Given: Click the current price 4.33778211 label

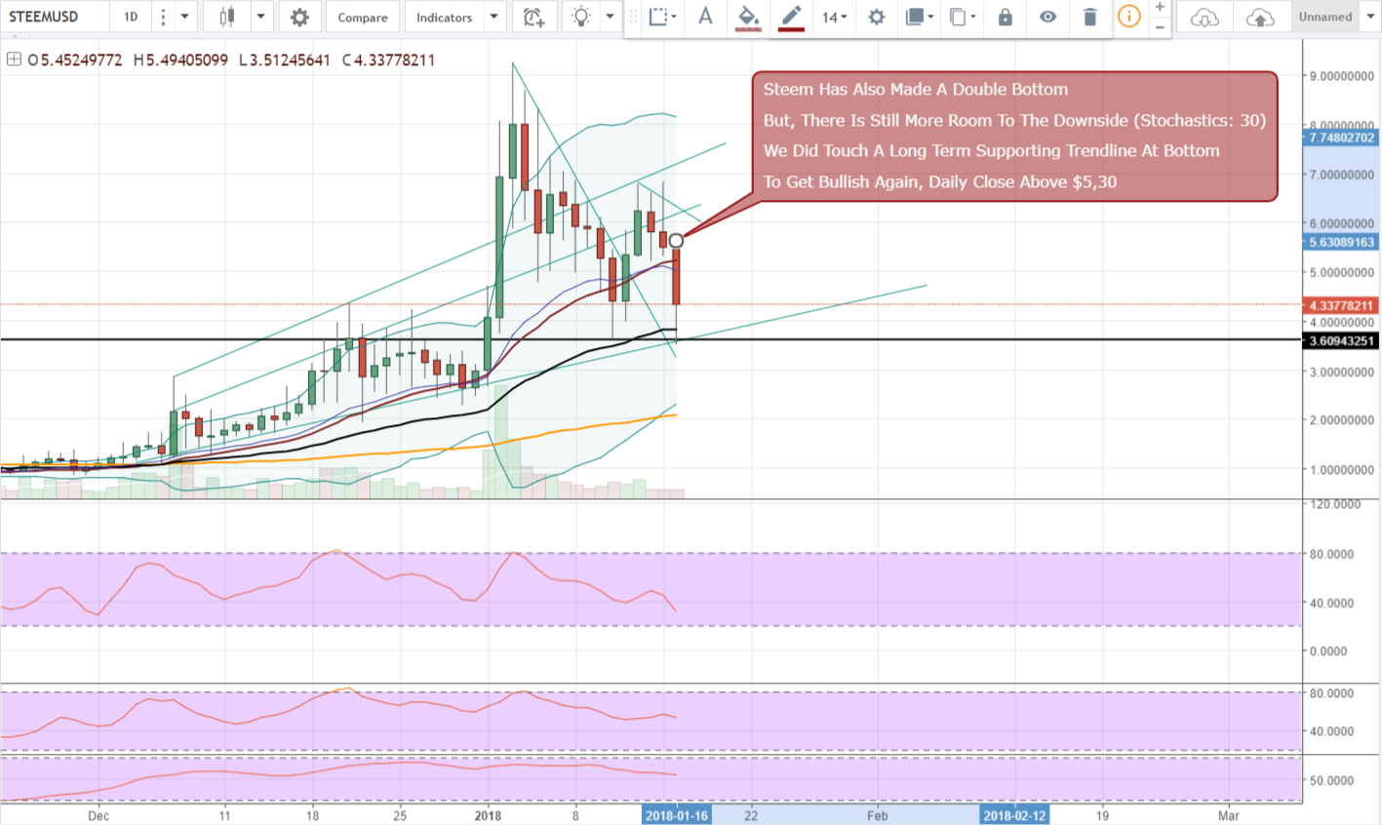Looking at the screenshot, I should point(1341,305).
